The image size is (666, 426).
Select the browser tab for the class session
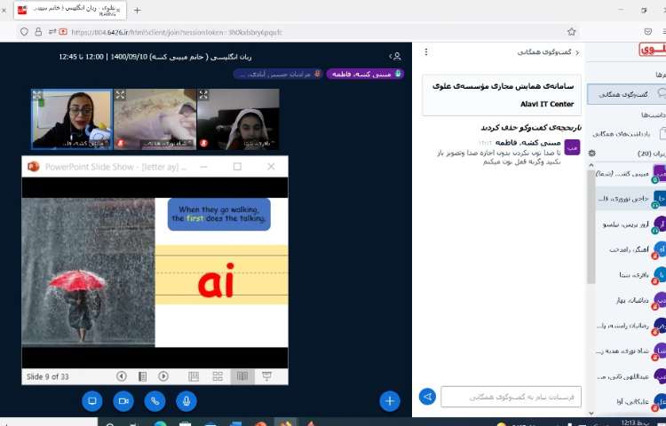70,10
